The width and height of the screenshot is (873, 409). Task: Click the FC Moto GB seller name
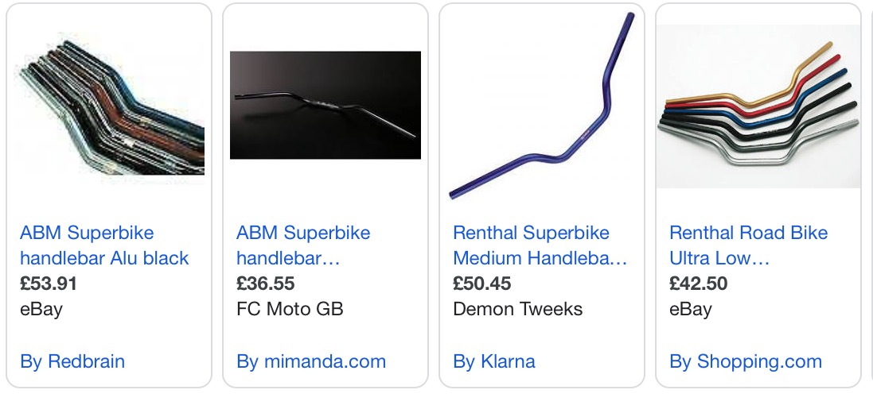click(x=290, y=309)
